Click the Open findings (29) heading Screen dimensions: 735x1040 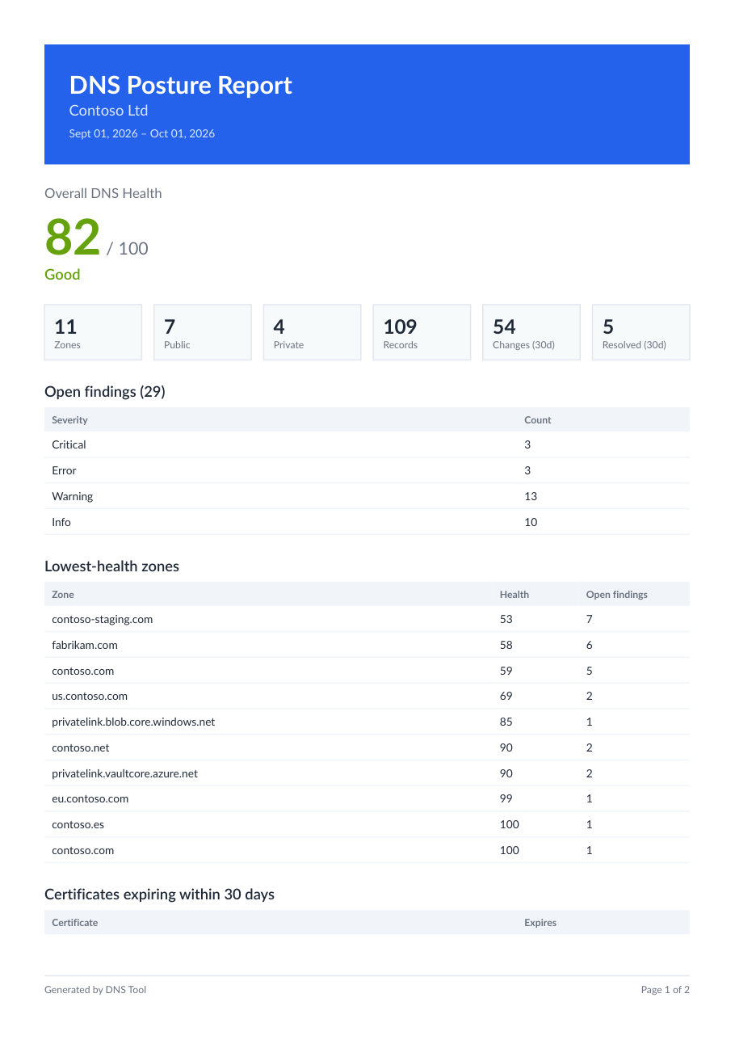click(105, 392)
